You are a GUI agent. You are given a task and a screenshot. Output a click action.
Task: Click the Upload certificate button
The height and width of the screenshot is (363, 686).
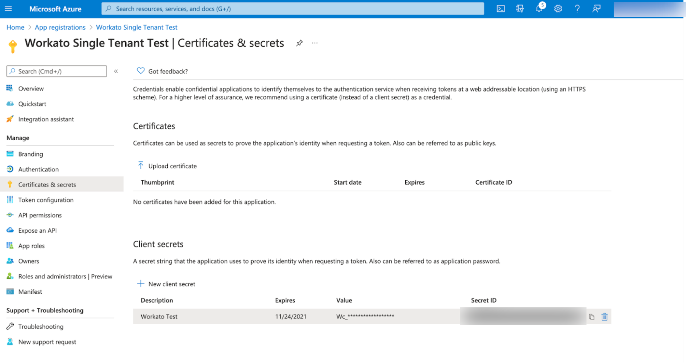coord(167,166)
